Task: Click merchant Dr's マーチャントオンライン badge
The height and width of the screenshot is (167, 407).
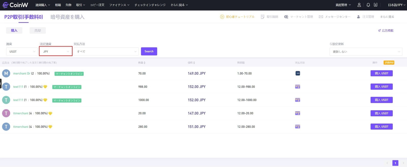Action: [69, 74]
